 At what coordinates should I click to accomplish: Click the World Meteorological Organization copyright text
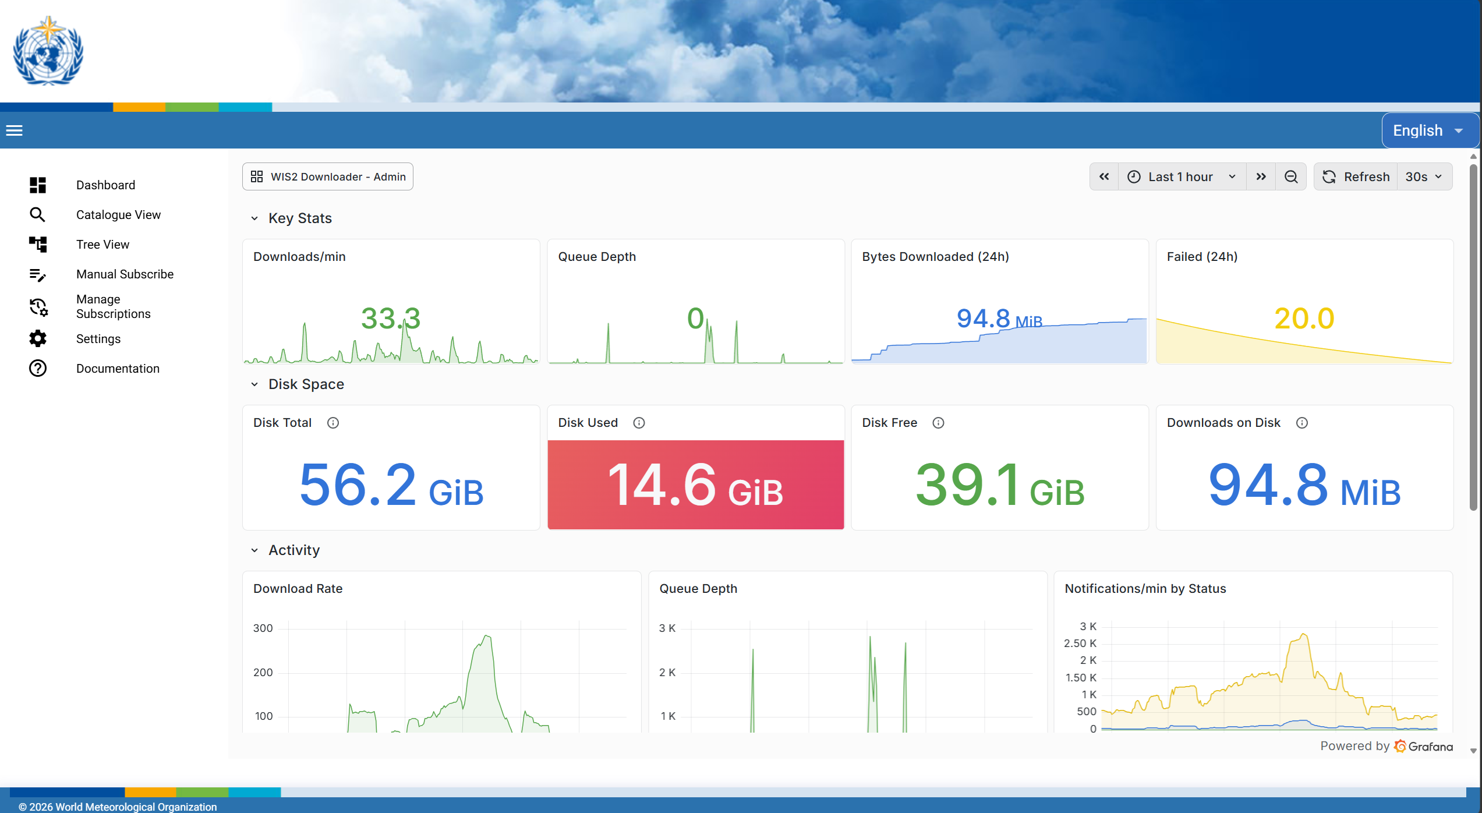(117, 807)
